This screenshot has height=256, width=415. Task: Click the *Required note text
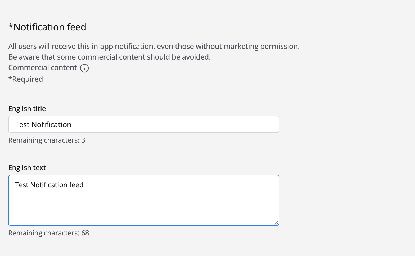pos(26,79)
